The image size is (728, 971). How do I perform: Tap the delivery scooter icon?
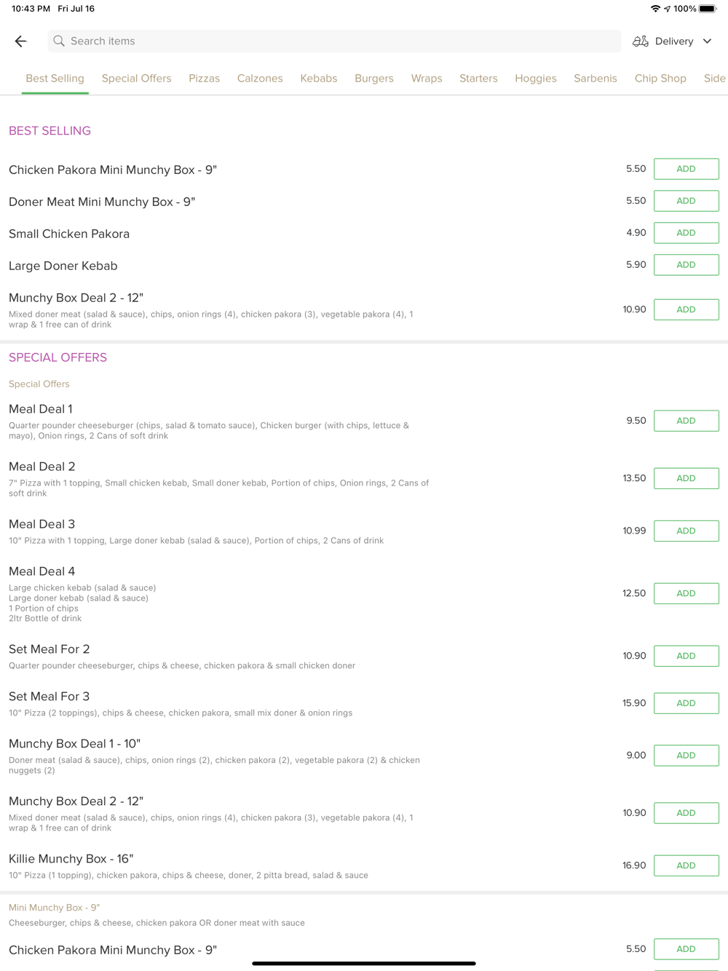(641, 41)
